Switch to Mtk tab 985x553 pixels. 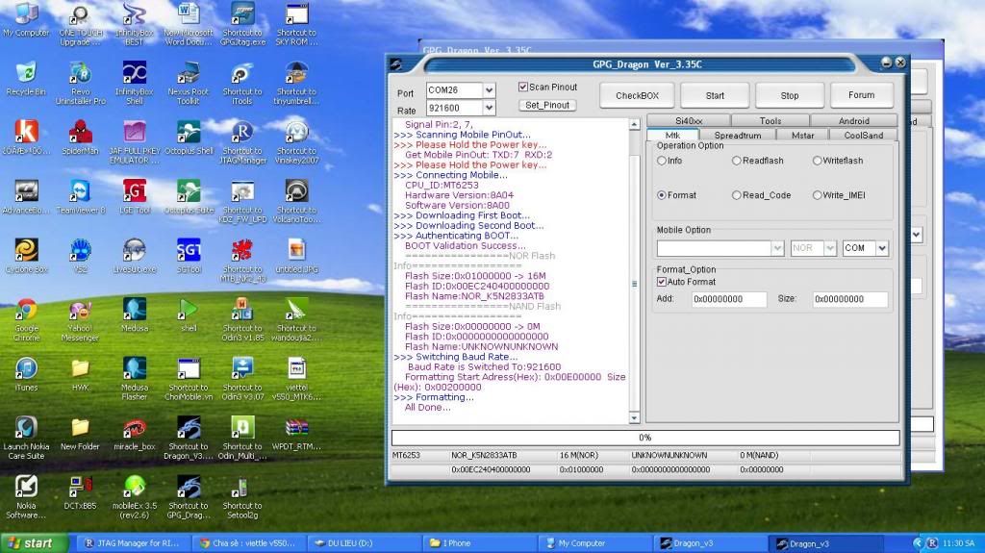(x=672, y=135)
